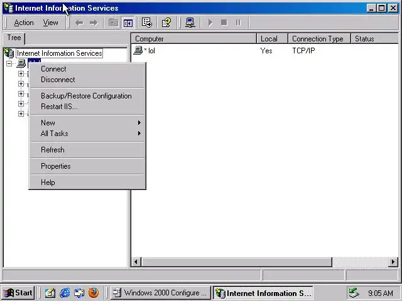This screenshot has width=402, height=301.
Task: Click the horizontal scrollbar left arrow
Action: pyautogui.click(x=136, y=262)
